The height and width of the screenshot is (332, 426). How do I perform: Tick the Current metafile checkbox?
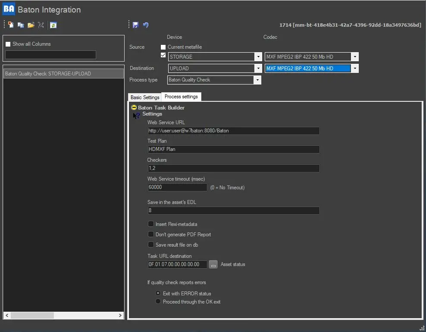[x=163, y=47]
